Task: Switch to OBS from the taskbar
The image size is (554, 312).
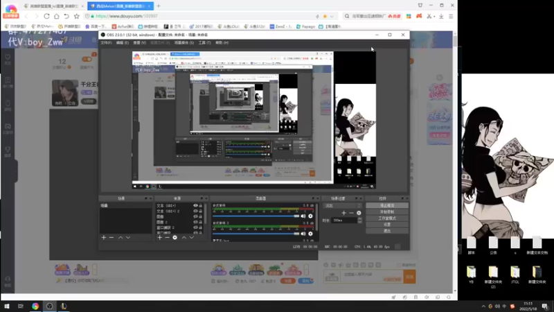Action: [49, 306]
